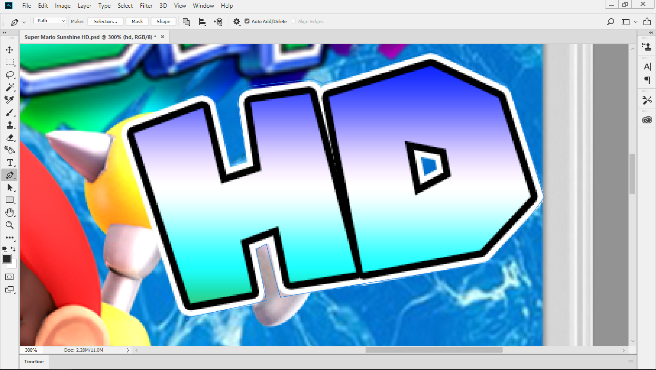This screenshot has width=656, height=370.
Task: Open the Timeline panel tab
Action: coord(34,362)
